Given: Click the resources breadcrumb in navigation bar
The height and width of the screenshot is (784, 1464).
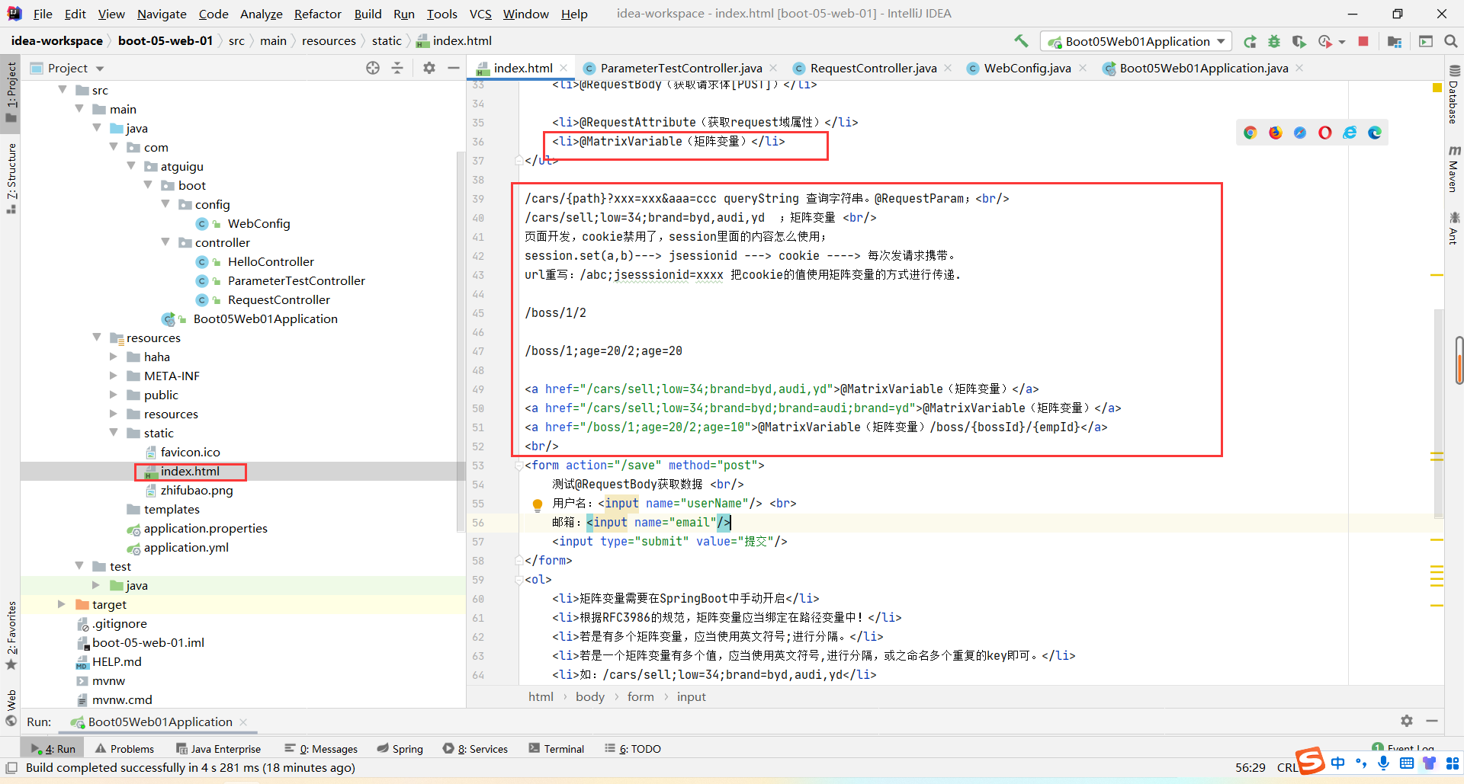Looking at the screenshot, I should 329,41.
